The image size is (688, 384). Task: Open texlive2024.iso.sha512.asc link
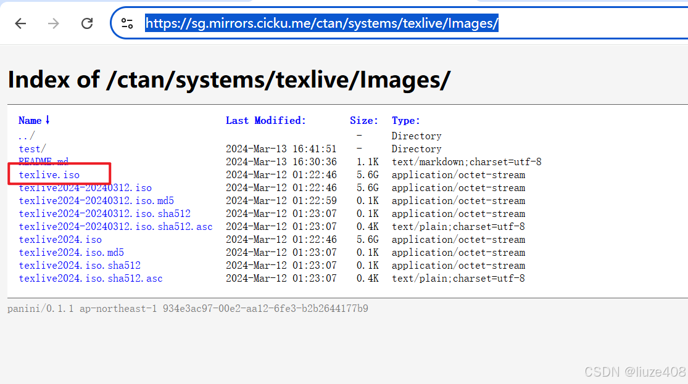coord(90,279)
